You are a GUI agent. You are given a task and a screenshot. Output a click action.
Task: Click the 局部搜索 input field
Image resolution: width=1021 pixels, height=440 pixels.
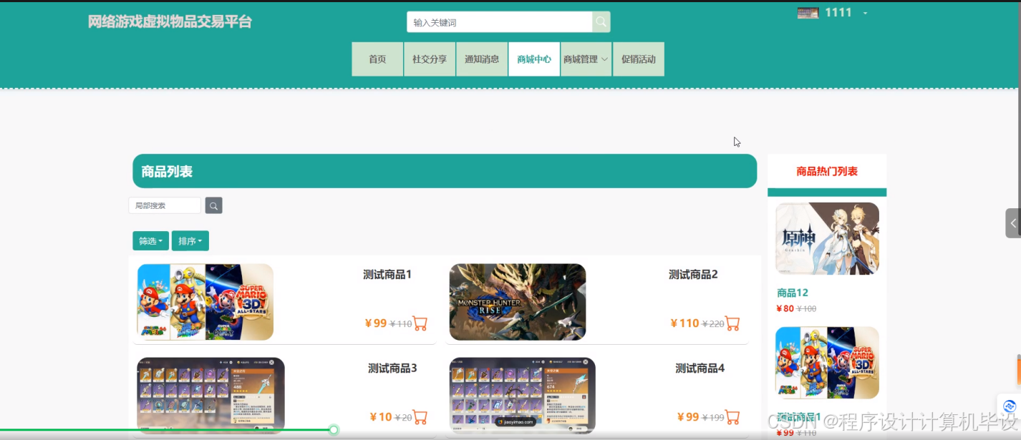[165, 205]
